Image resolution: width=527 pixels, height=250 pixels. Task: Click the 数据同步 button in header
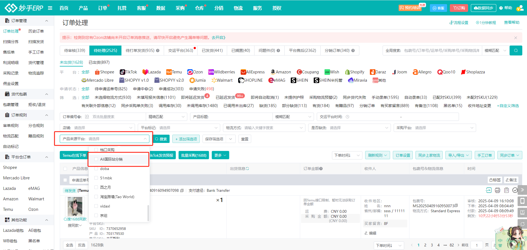(x=483, y=8)
